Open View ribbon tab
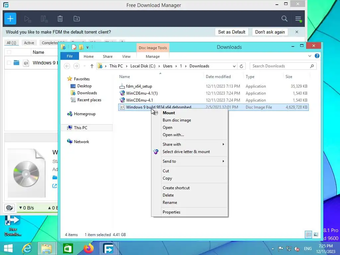Image resolution: width=340 pixels, height=255 pixels. (x=126, y=56)
